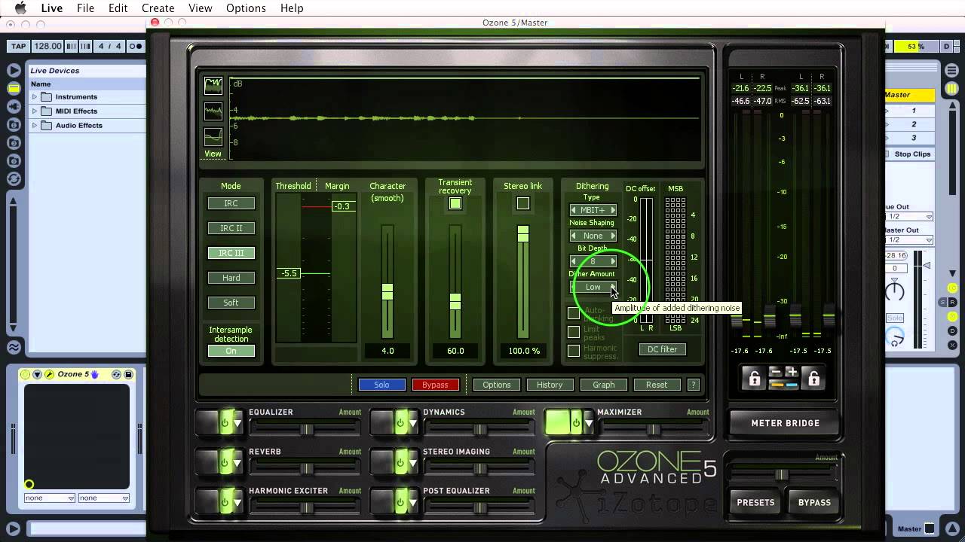Open the Options menu

[246, 8]
